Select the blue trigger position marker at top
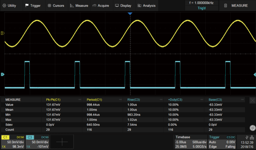Viewport: 256px width, 150px height. [130, 14]
